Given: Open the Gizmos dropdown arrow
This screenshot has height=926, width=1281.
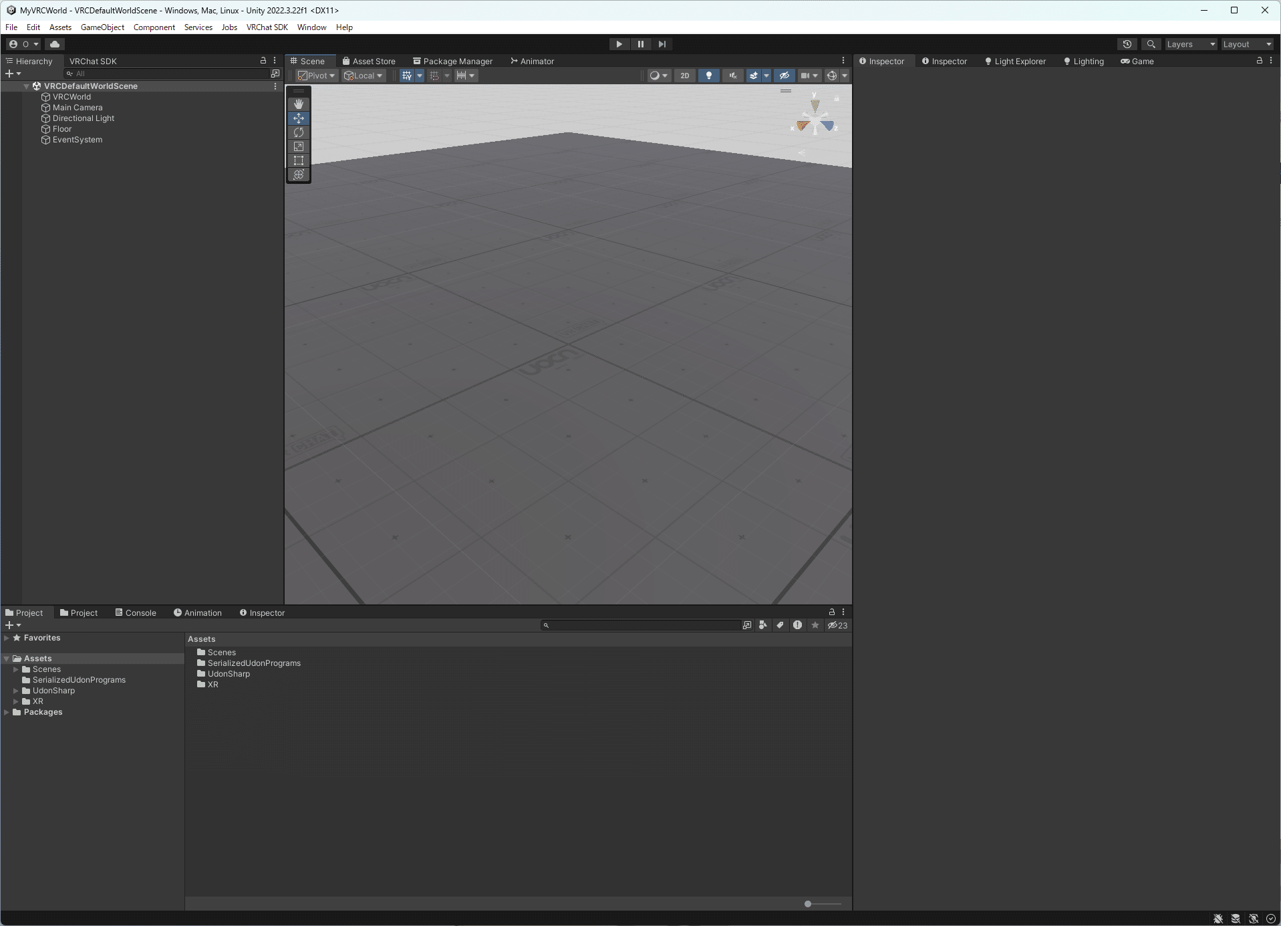Looking at the screenshot, I should (x=845, y=76).
